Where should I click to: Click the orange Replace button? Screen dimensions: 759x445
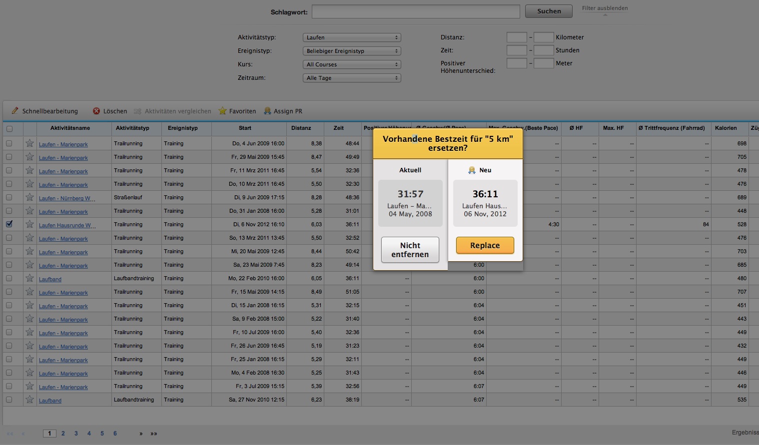[x=485, y=245]
